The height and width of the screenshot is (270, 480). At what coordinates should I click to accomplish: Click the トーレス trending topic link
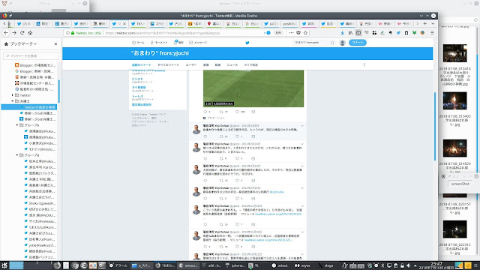[x=137, y=97]
